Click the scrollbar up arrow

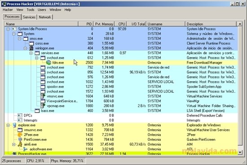[x=240, y=24]
